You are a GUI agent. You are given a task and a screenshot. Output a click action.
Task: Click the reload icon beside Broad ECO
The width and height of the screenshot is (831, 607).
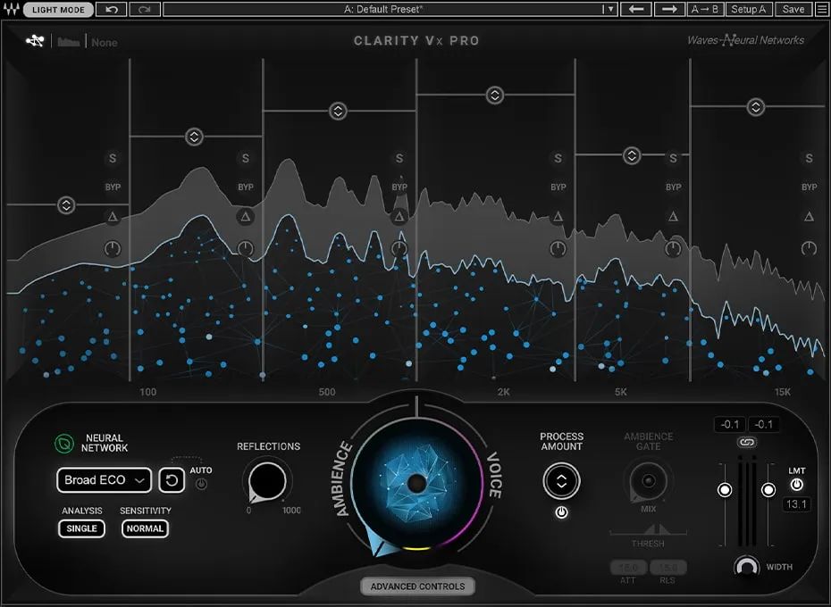pyautogui.click(x=170, y=480)
